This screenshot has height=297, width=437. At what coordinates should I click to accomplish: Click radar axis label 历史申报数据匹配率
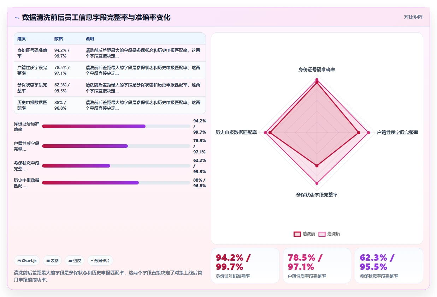click(x=236, y=132)
